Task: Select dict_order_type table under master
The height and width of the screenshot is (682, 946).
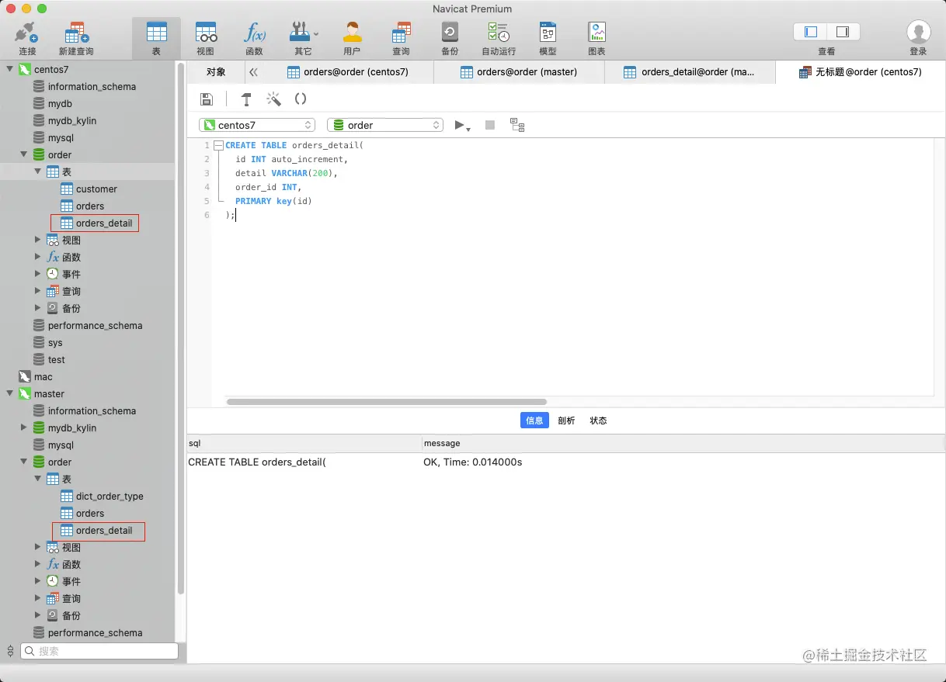Action: click(110, 496)
